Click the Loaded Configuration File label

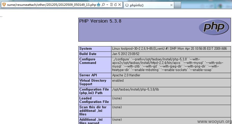tap(94, 100)
